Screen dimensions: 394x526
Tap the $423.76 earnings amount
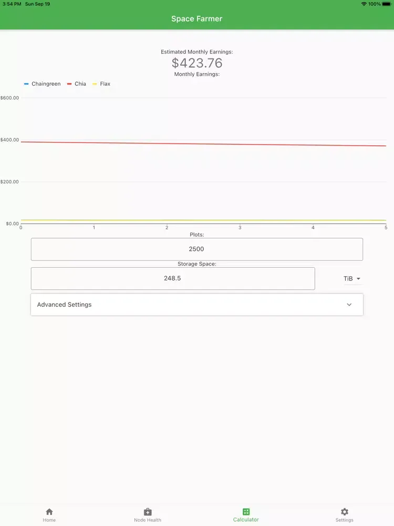click(x=197, y=63)
